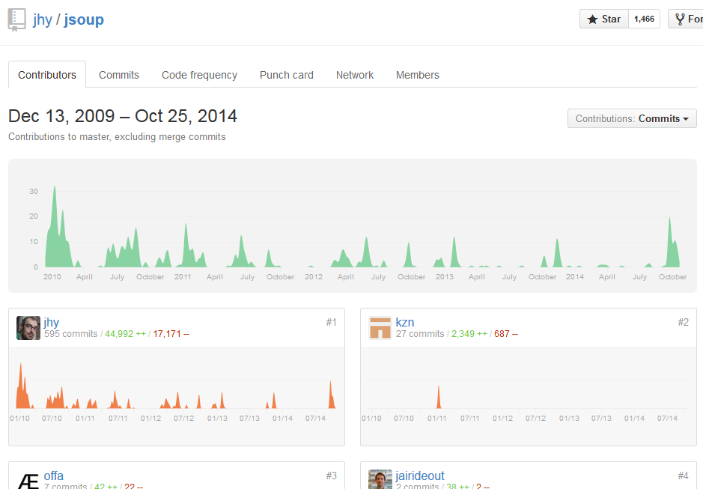703x489 pixels.
Task: Open the kzn contributor link
Action: [405, 322]
